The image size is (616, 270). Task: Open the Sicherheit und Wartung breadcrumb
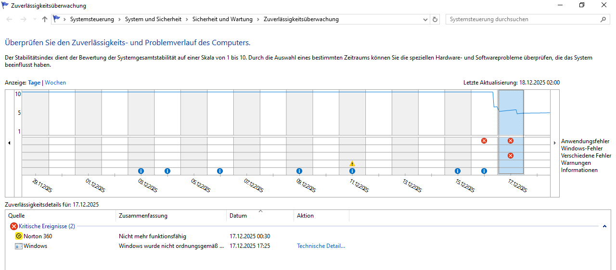click(x=222, y=19)
